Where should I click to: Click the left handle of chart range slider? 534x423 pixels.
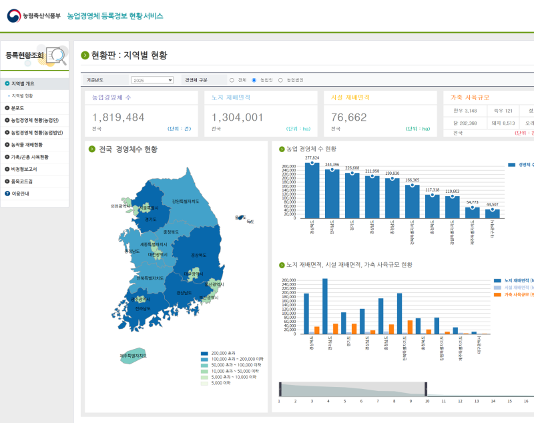(280, 390)
